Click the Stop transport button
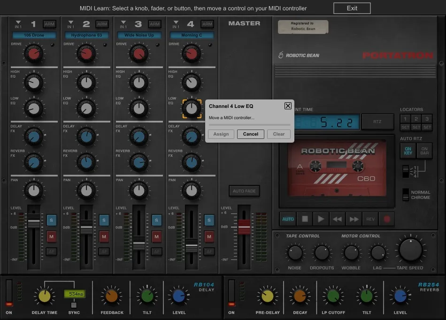This screenshot has height=320, width=446. coord(305,219)
